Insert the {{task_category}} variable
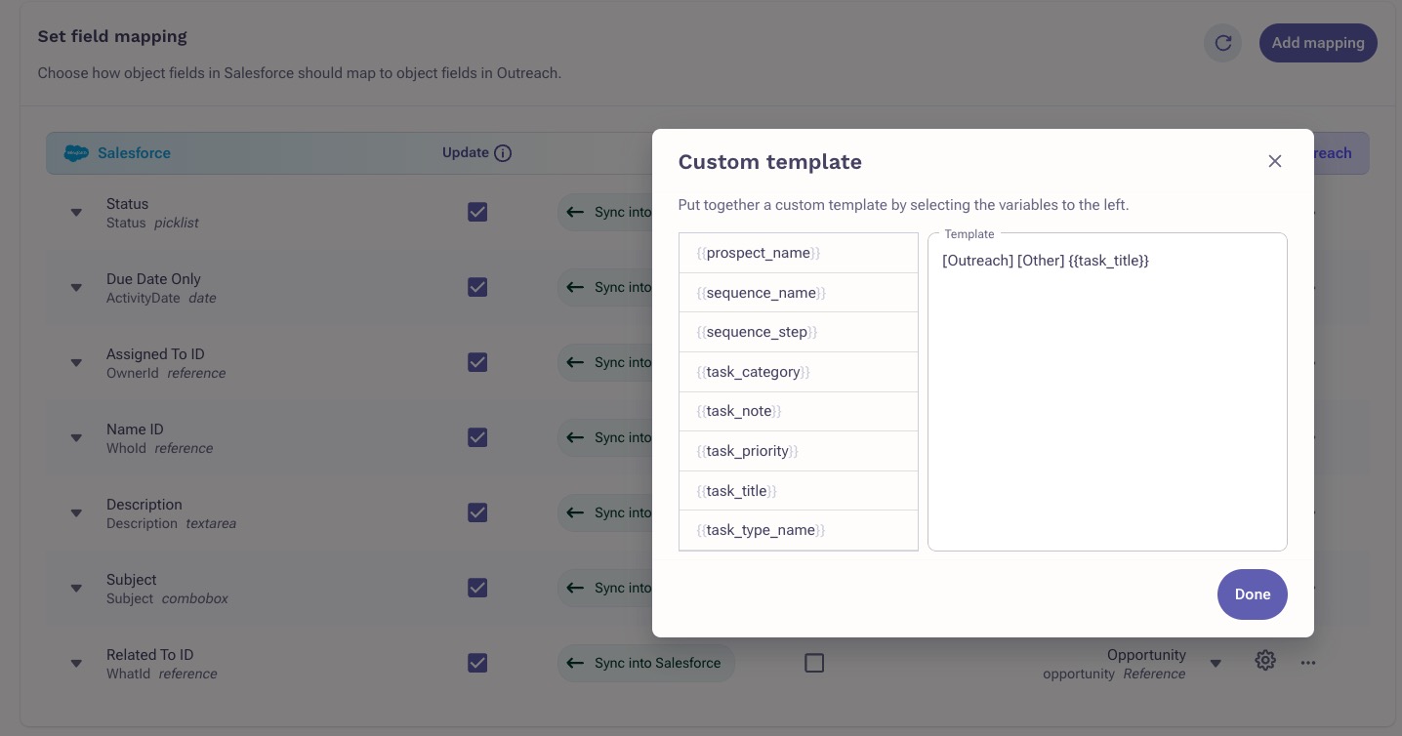 tap(799, 372)
